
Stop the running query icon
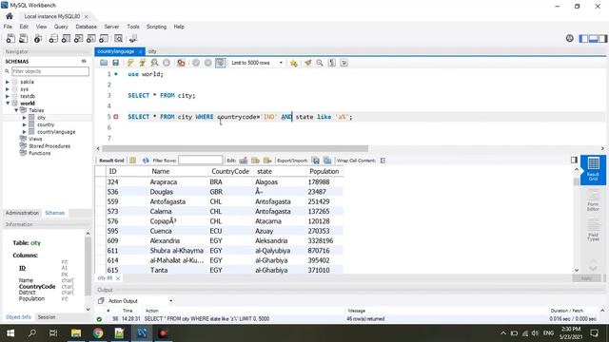coord(167,63)
